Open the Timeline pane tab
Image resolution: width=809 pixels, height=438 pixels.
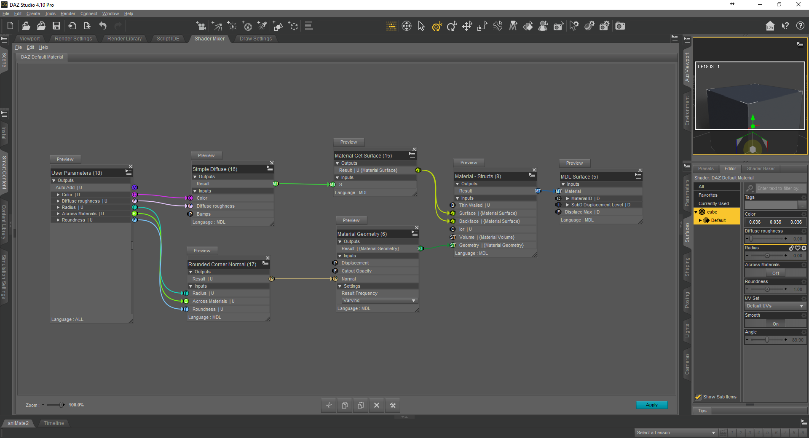pos(54,423)
